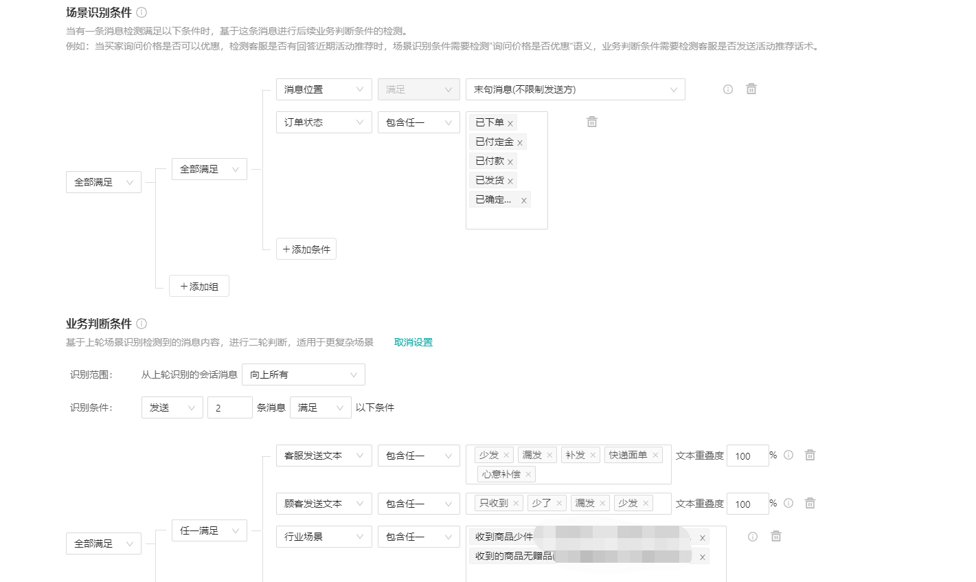The width and height of the screenshot is (976, 582).
Task: Click info icon in 顾客发送文本 row
Action: pyautogui.click(x=788, y=503)
